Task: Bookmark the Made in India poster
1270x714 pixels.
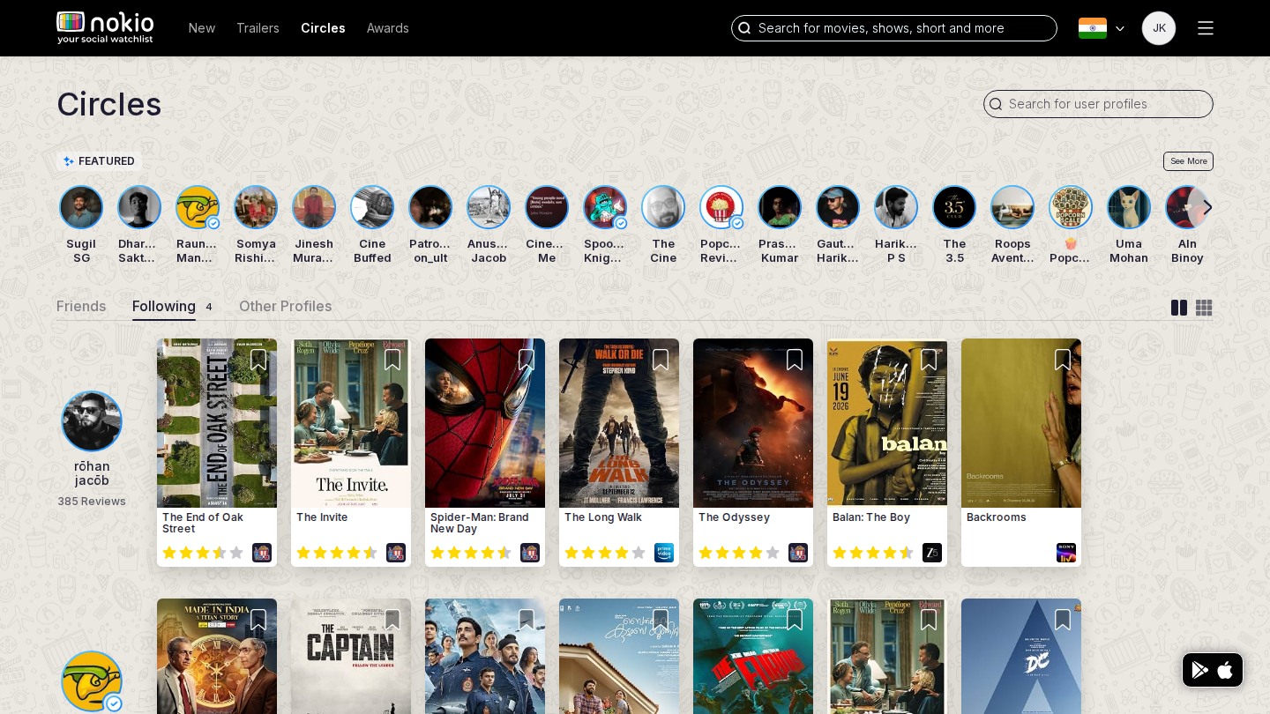Action: click(x=258, y=620)
